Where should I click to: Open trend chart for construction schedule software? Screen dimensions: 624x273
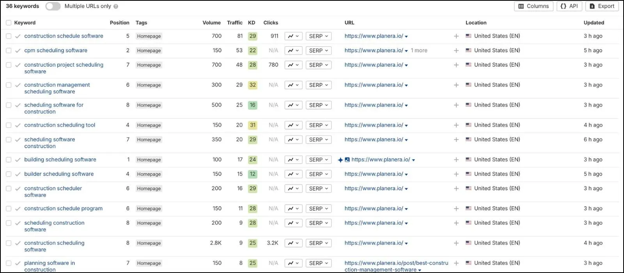[293, 36]
